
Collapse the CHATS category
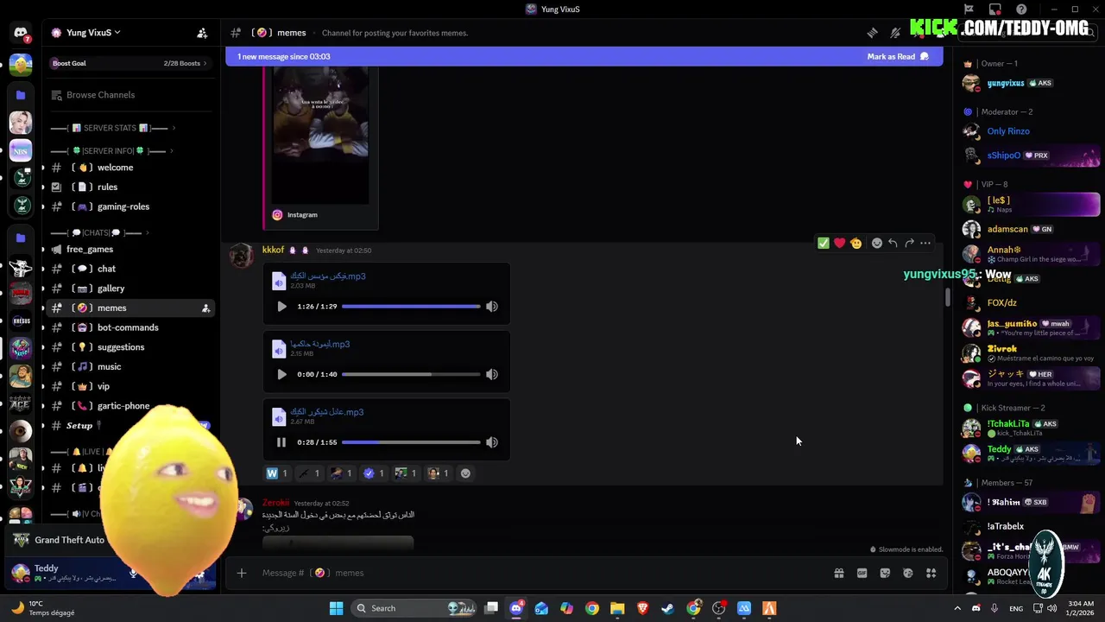(x=99, y=233)
